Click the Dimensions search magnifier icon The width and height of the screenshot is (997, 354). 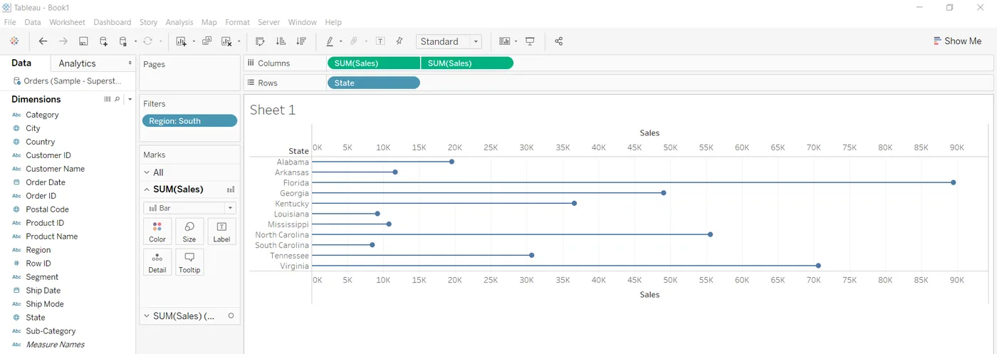coord(118,99)
